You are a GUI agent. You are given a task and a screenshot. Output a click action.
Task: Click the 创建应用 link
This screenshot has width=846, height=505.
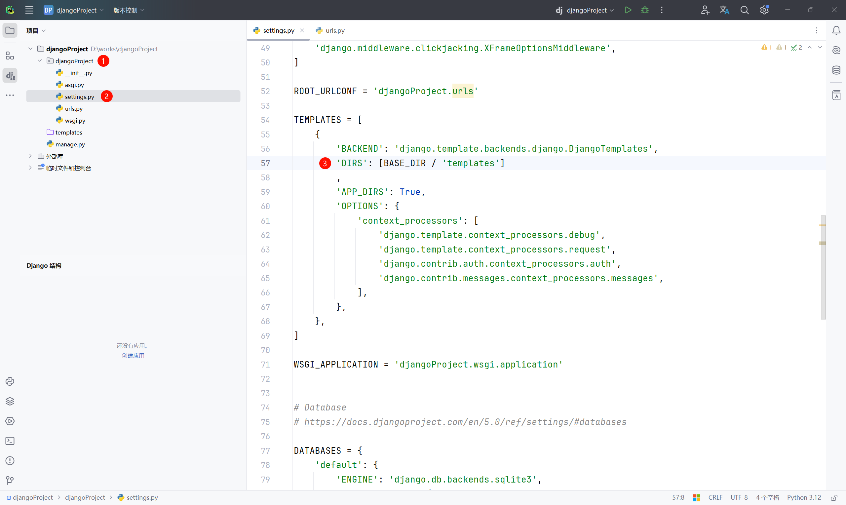click(x=133, y=356)
